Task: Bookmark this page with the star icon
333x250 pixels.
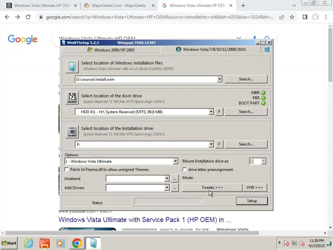Action: pos(292,17)
